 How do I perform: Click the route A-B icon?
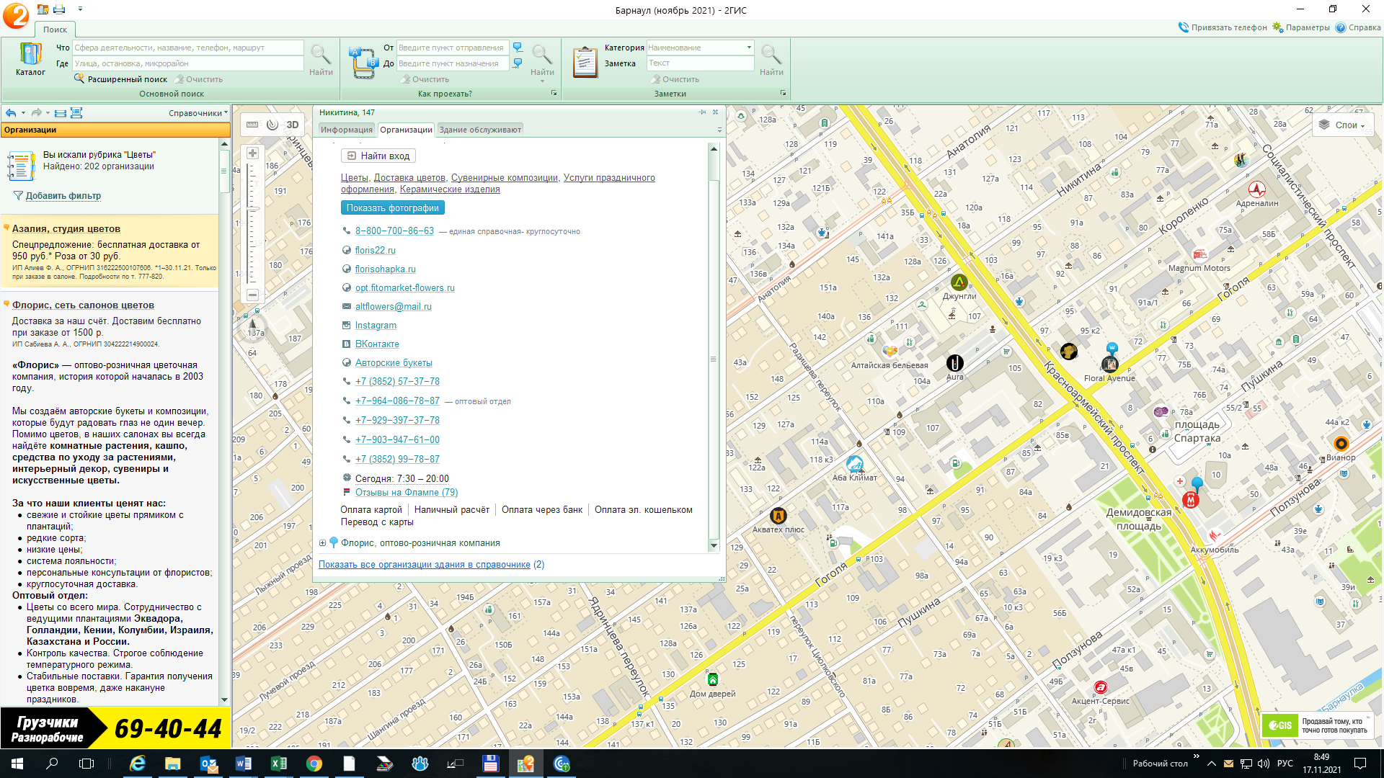[x=363, y=62]
